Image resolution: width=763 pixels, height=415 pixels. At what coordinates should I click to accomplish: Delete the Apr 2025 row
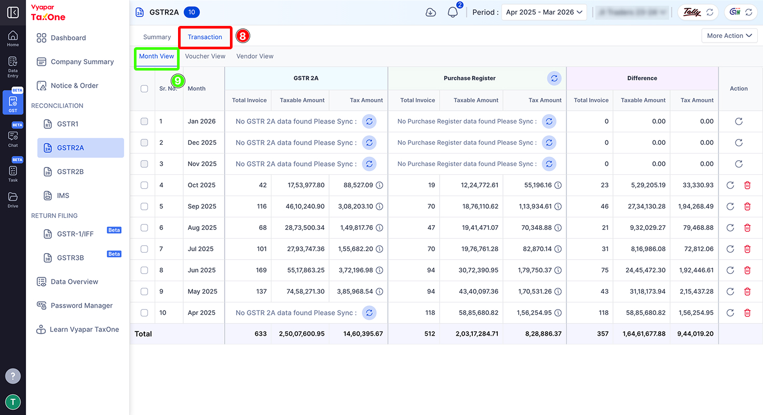(x=747, y=313)
